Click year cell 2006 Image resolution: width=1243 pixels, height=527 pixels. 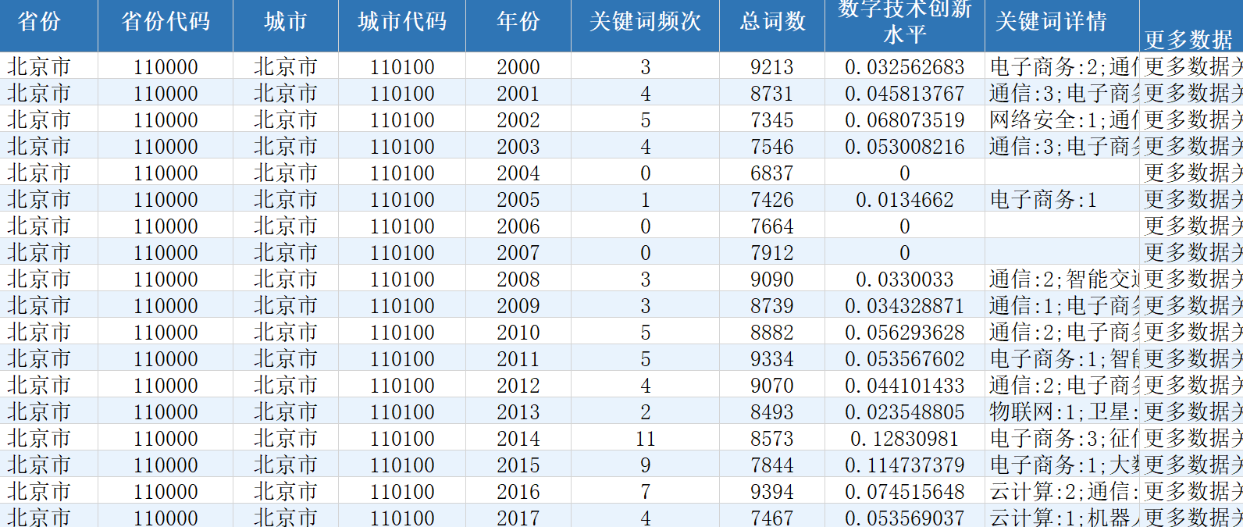[518, 226]
